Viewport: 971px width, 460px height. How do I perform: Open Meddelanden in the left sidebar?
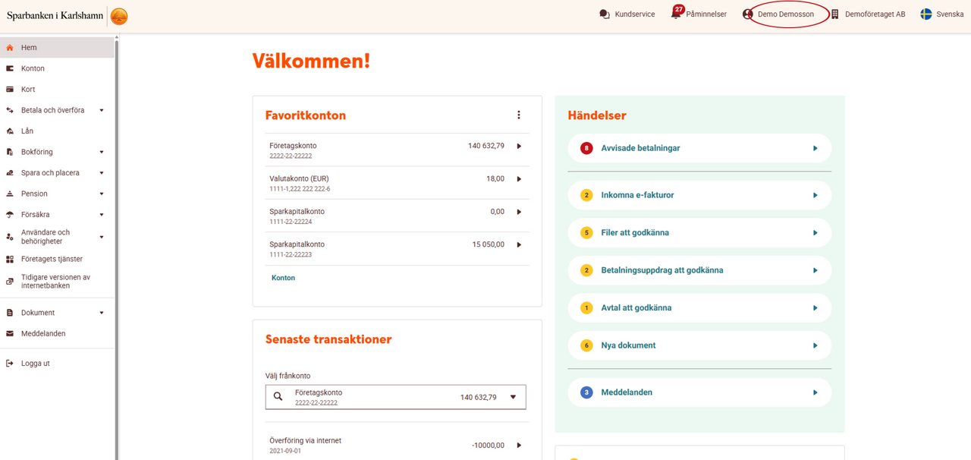click(42, 333)
